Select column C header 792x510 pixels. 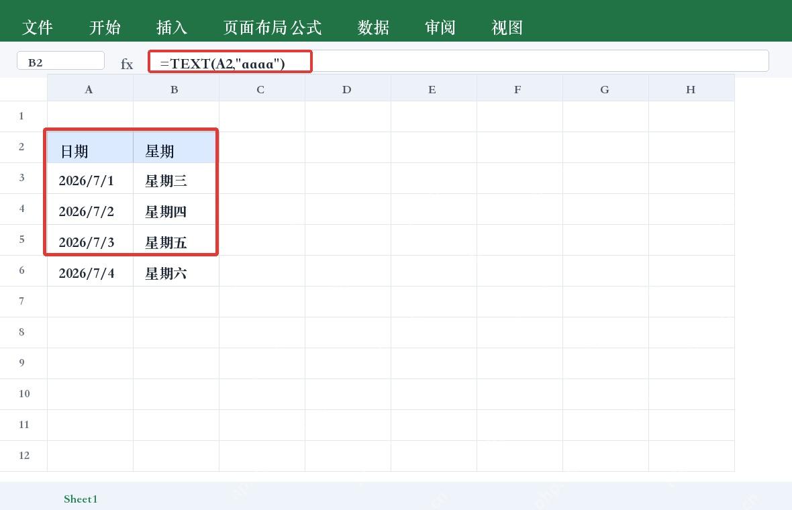tap(262, 89)
